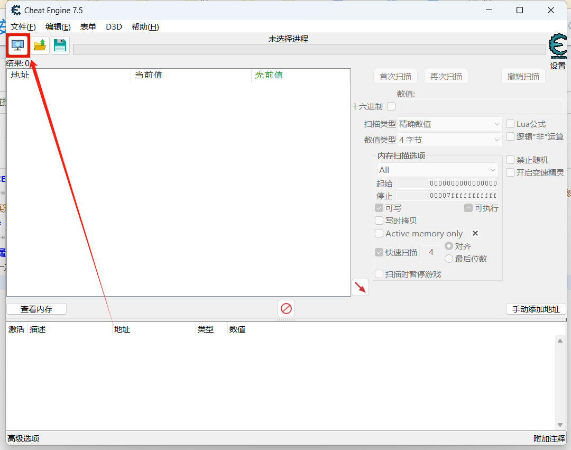Open the 表单 menu
Viewport: 571px width, 450px height.
(x=88, y=27)
